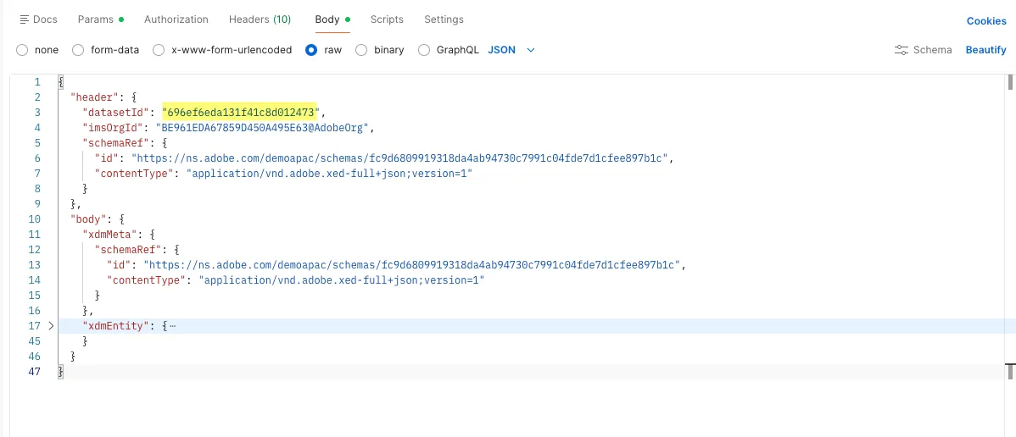Select the raw body radio button

click(311, 50)
